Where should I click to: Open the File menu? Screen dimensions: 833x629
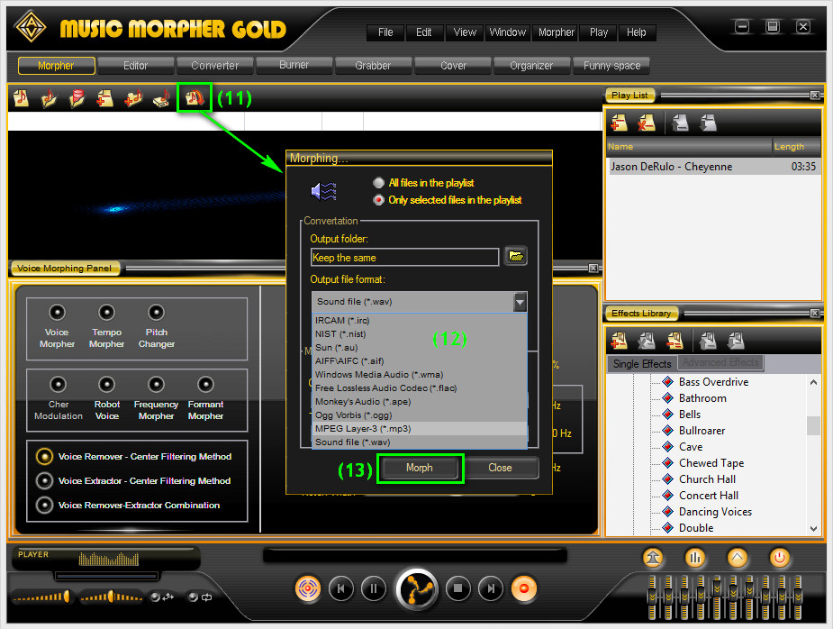[385, 32]
